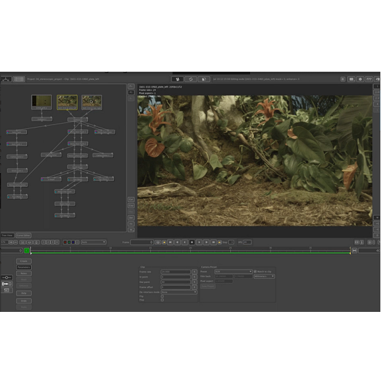
Task: Click the Z-Depth node in tree
Action: point(51,180)
